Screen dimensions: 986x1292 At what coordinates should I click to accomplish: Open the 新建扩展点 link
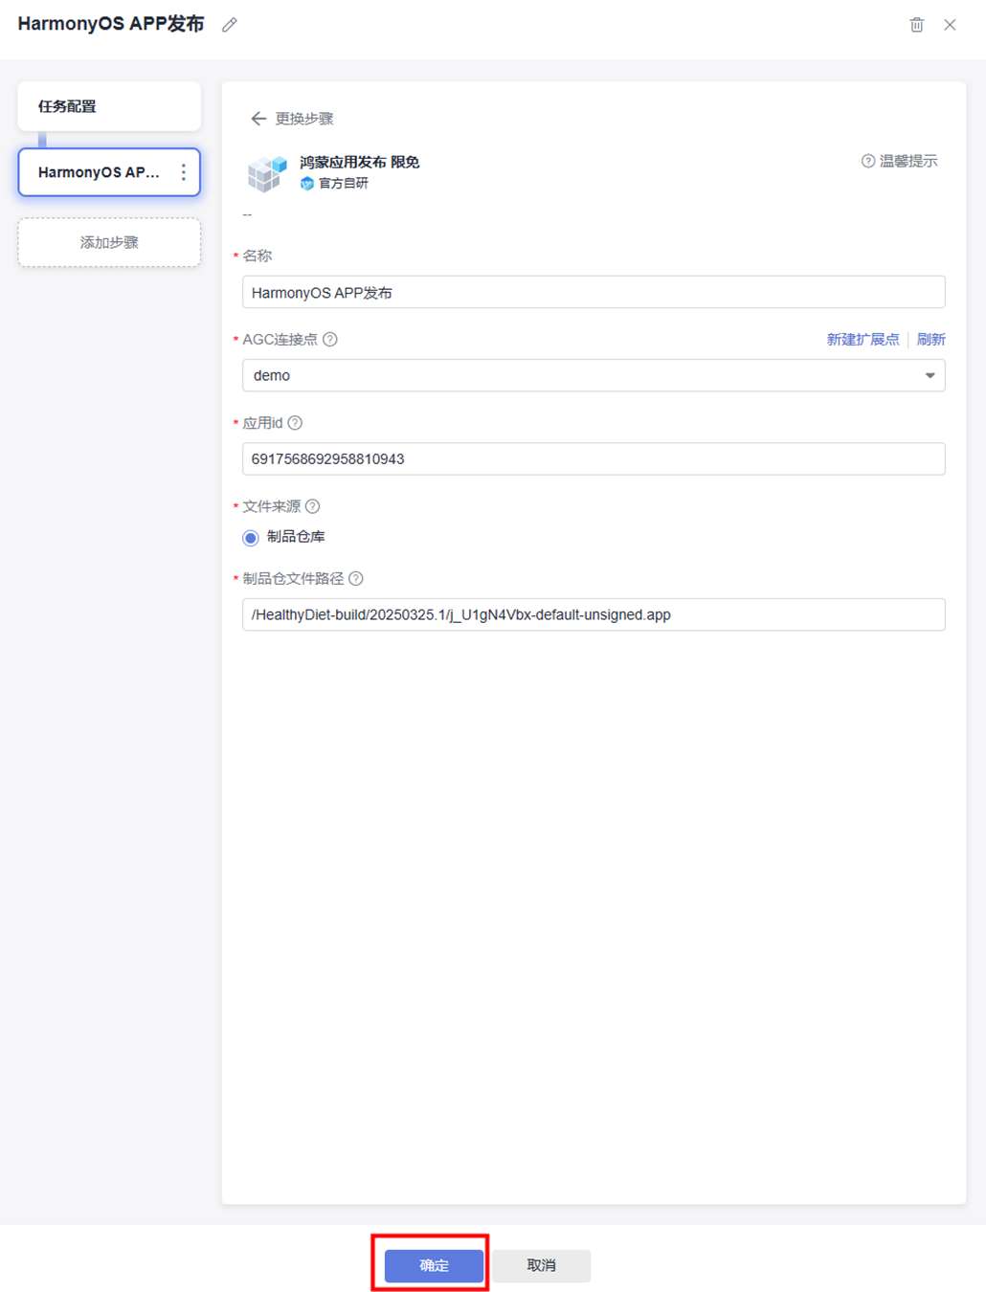point(863,340)
